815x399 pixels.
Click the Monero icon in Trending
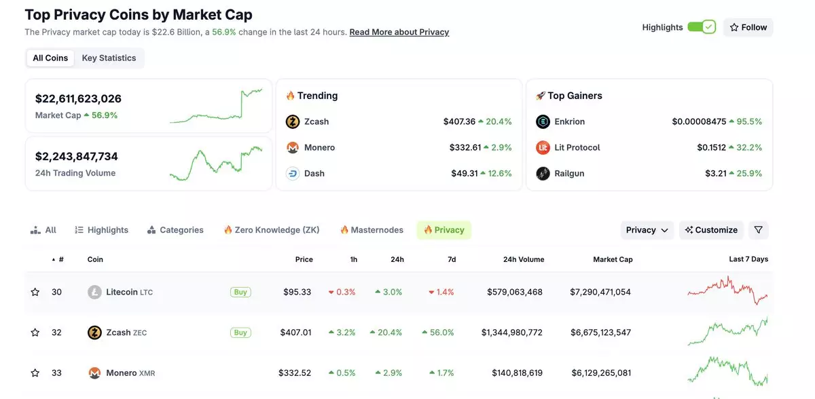293,147
